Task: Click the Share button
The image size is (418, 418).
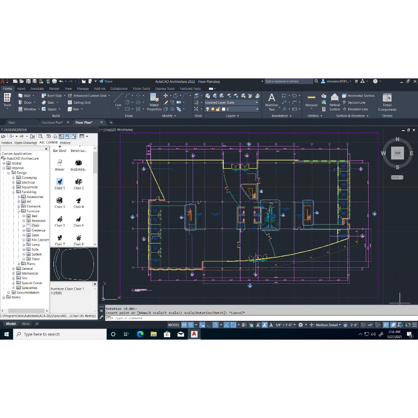Action: [106, 81]
